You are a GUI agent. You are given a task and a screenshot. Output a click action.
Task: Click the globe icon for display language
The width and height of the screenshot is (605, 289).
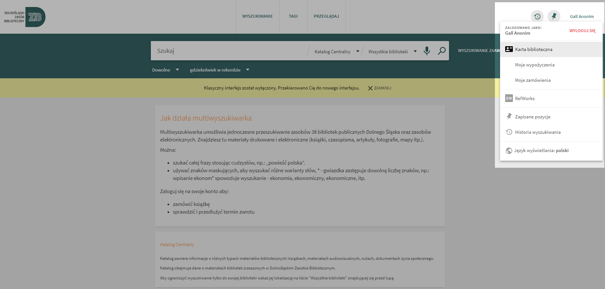pos(509,150)
